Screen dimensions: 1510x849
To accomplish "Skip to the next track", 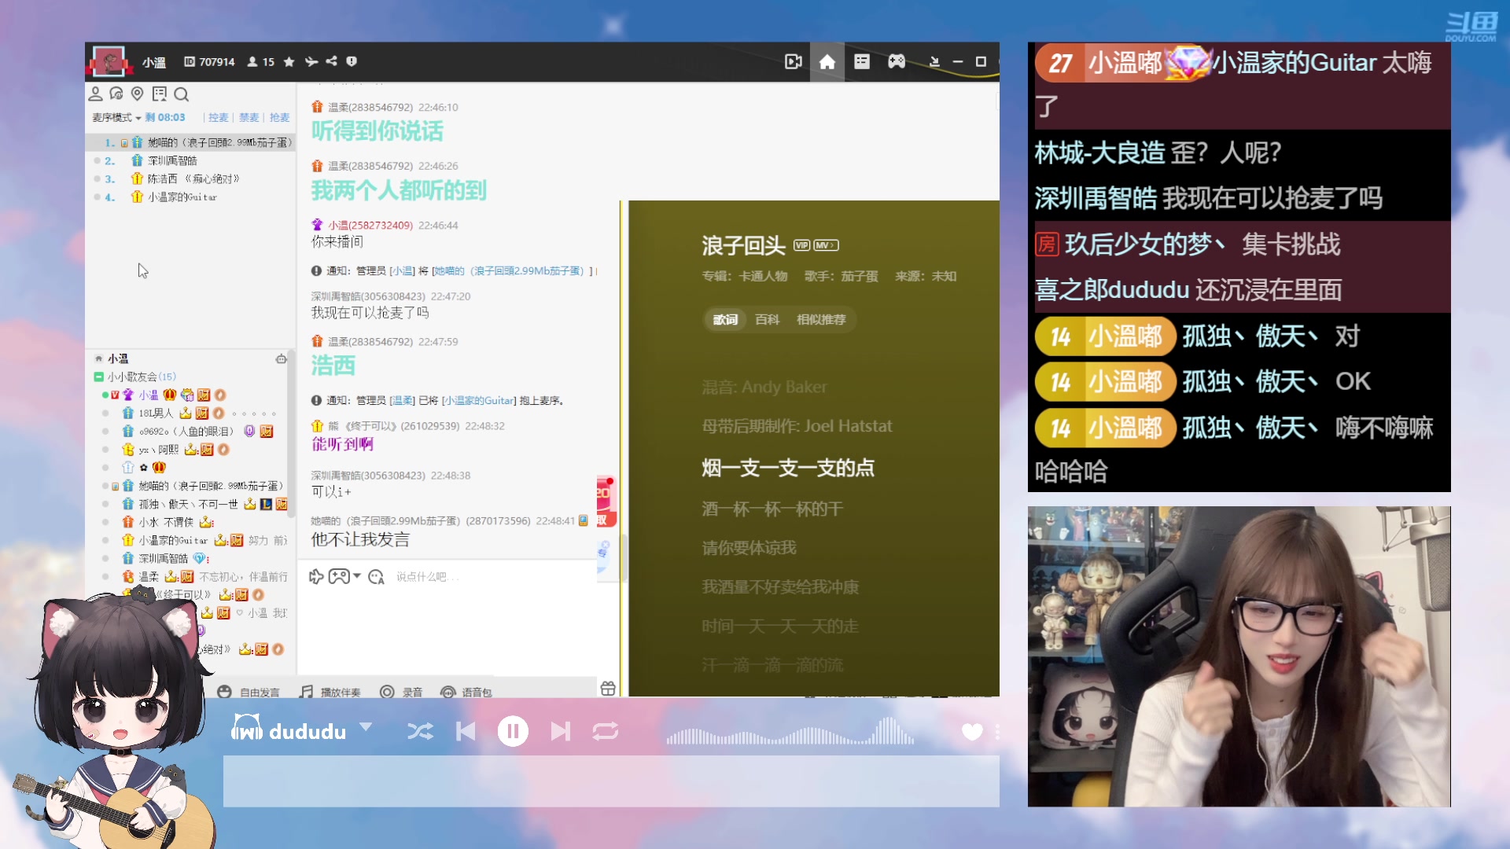I will [x=560, y=732].
